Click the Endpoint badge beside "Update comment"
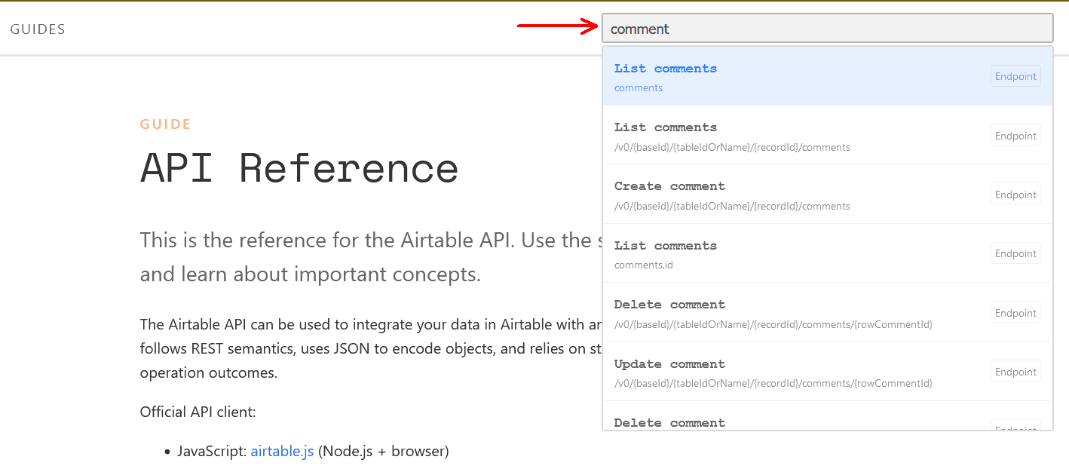 tap(1015, 371)
